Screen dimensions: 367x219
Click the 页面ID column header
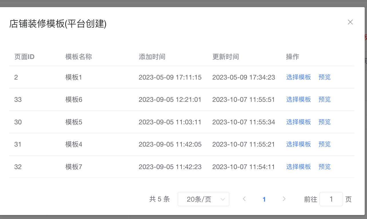coord(24,57)
